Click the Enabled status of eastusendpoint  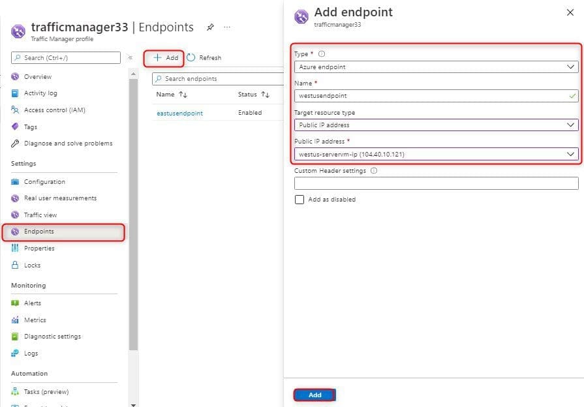pos(250,112)
